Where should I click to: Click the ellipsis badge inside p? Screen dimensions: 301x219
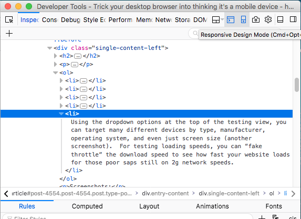point(75,65)
